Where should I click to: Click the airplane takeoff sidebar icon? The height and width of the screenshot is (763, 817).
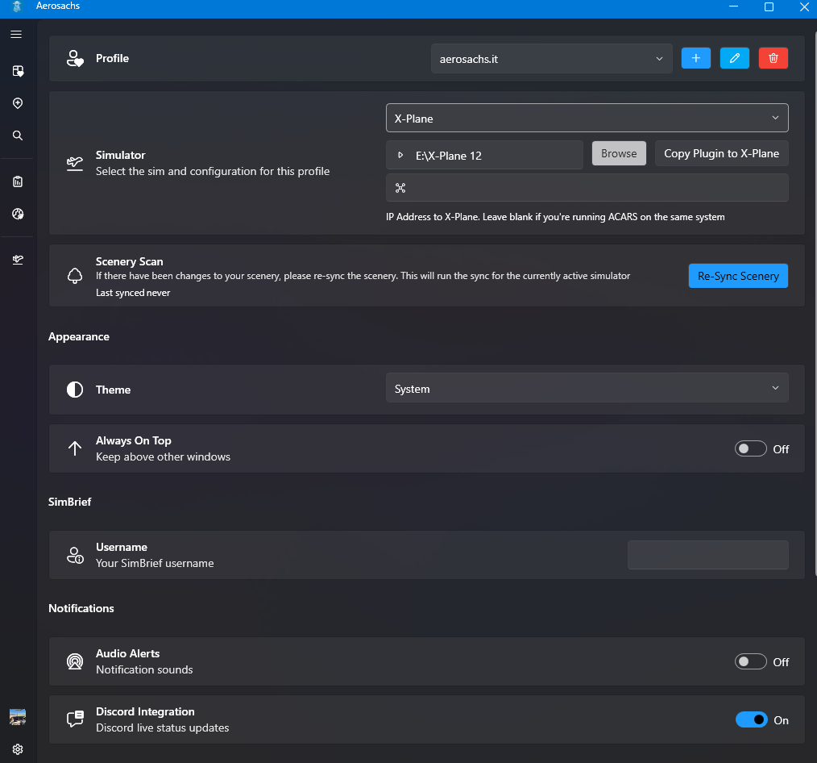click(18, 259)
